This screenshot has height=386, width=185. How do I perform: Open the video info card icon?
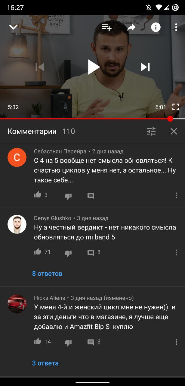[x=156, y=27]
